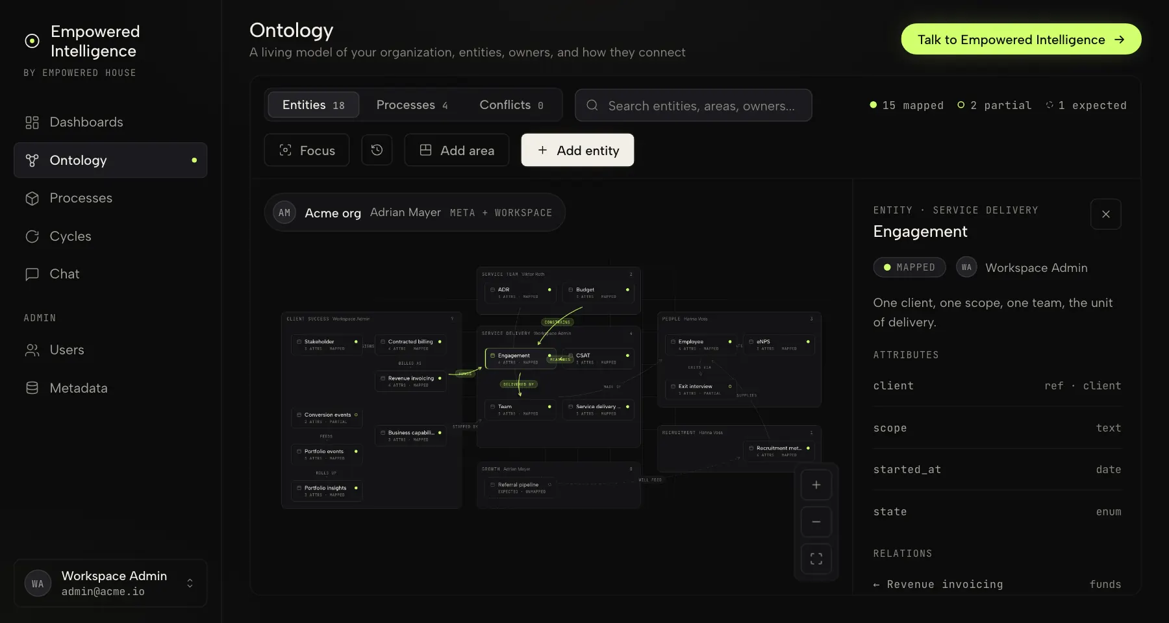
Task: Click the Add area button
Action: [457, 150]
